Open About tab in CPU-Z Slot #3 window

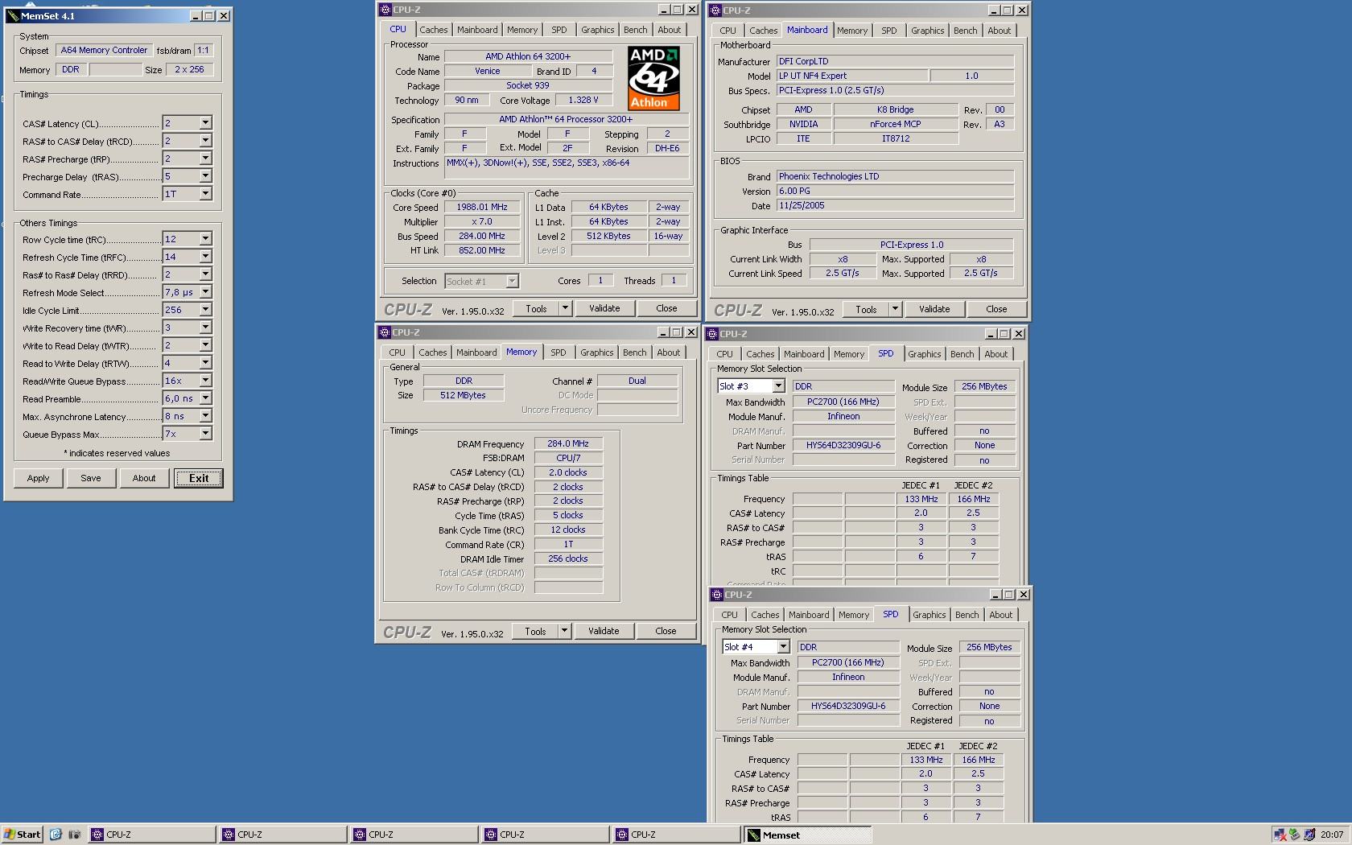point(995,354)
